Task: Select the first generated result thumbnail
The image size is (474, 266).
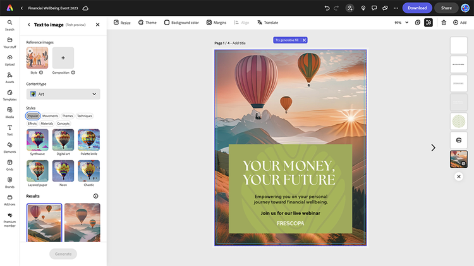Action: click(x=44, y=223)
